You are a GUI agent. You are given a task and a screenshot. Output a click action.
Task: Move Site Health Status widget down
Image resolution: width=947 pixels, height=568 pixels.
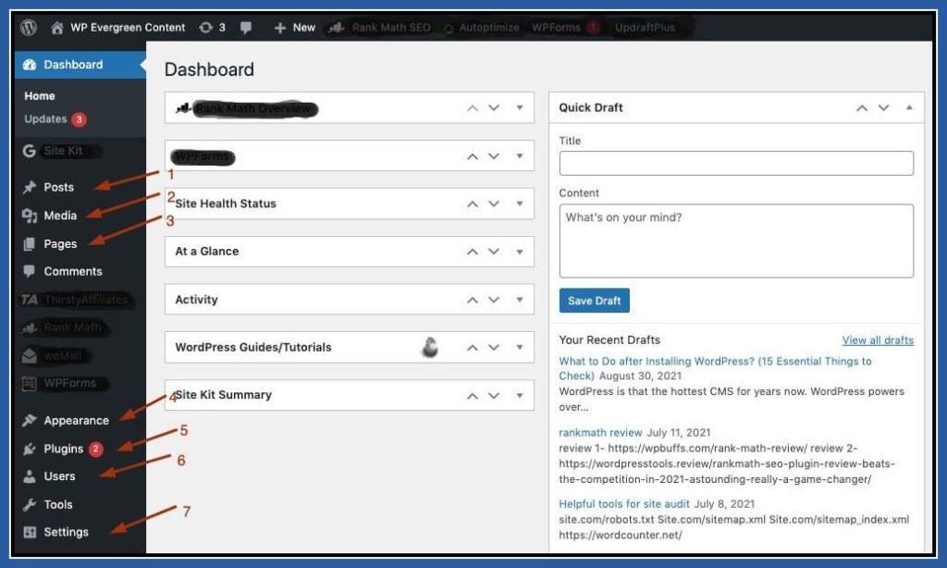tap(494, 204)
